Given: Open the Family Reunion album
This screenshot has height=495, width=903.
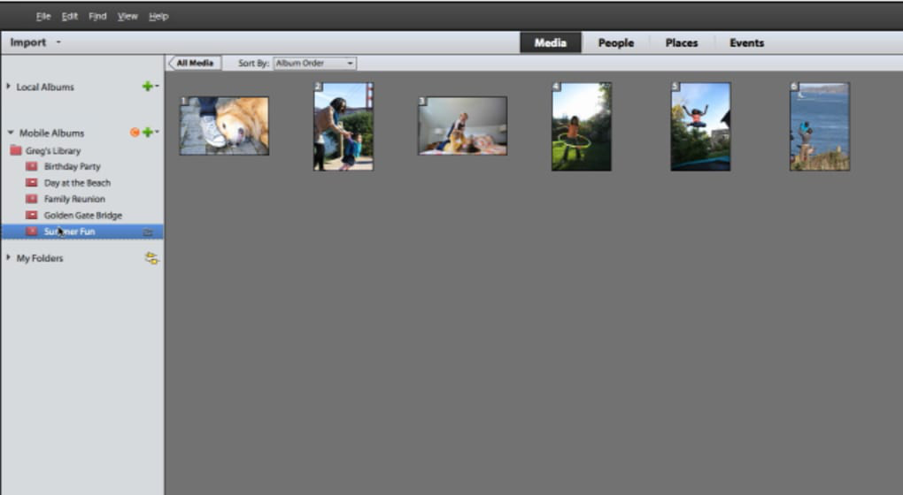Looking at the screenshot, I should coord(74,199).
